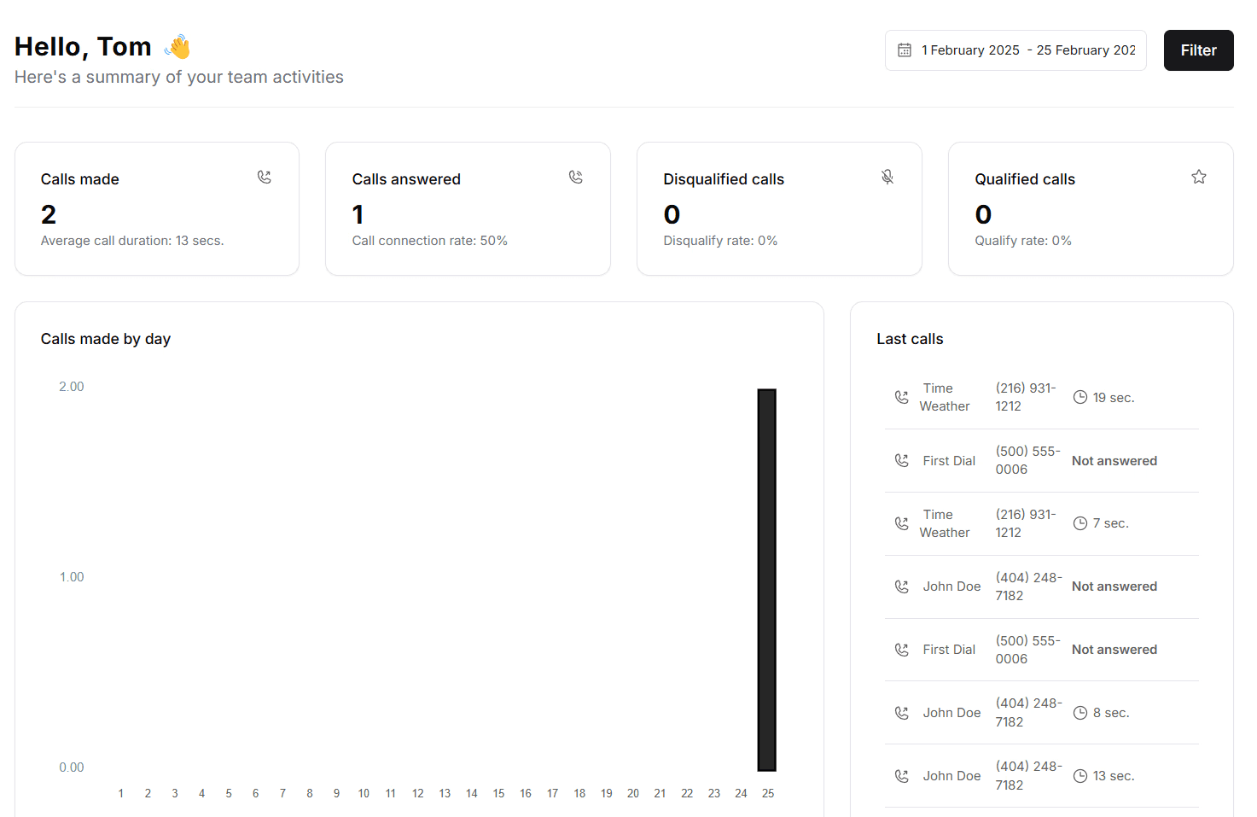Open the date range selector showing February 2025
The image size is (1257, 817).
click(x=1015, y=50)
